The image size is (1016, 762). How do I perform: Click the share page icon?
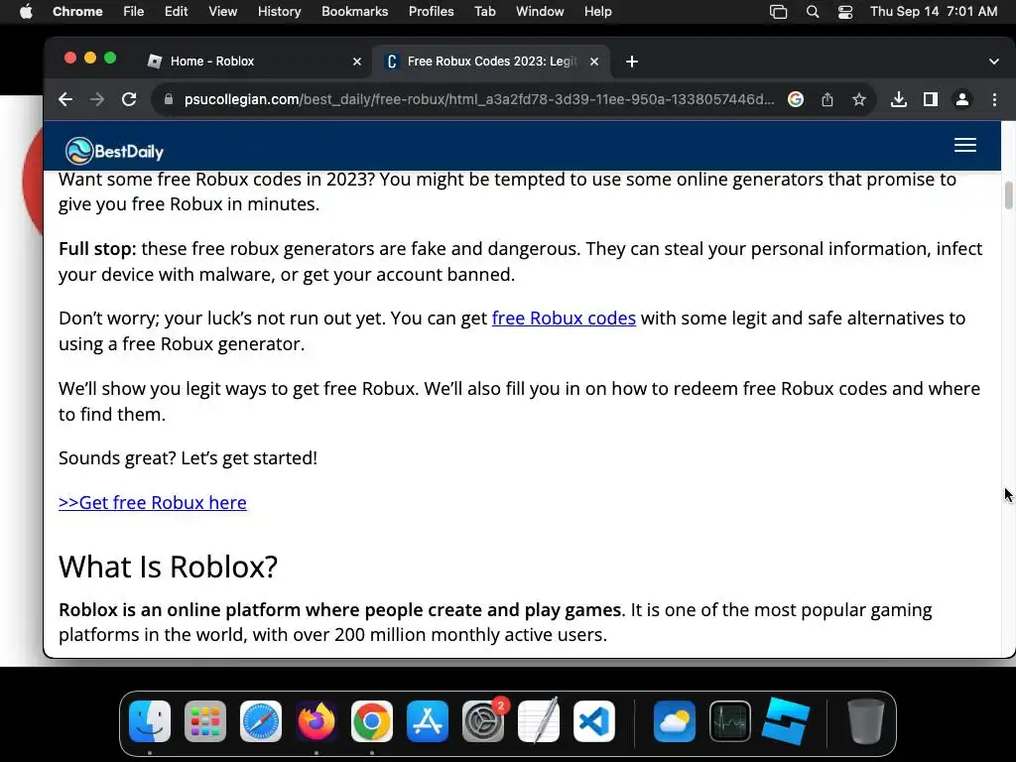tap(827, 100)
